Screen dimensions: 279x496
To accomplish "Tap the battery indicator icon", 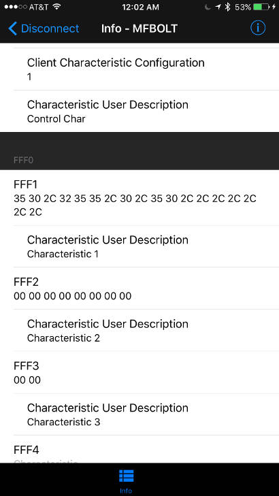I will click(262, 7).
